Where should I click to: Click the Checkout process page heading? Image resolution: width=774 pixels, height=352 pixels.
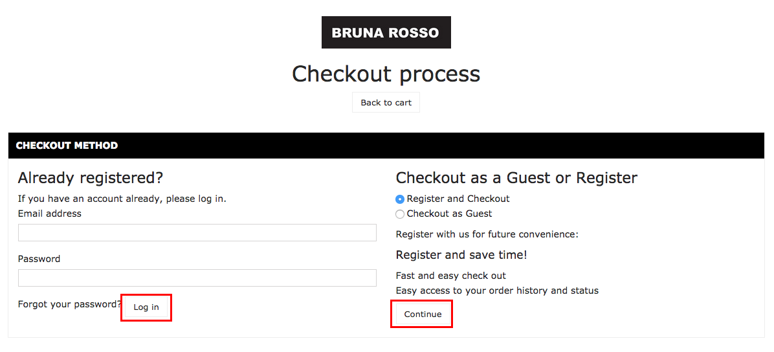pyautogui.click(x=386, y=74)
